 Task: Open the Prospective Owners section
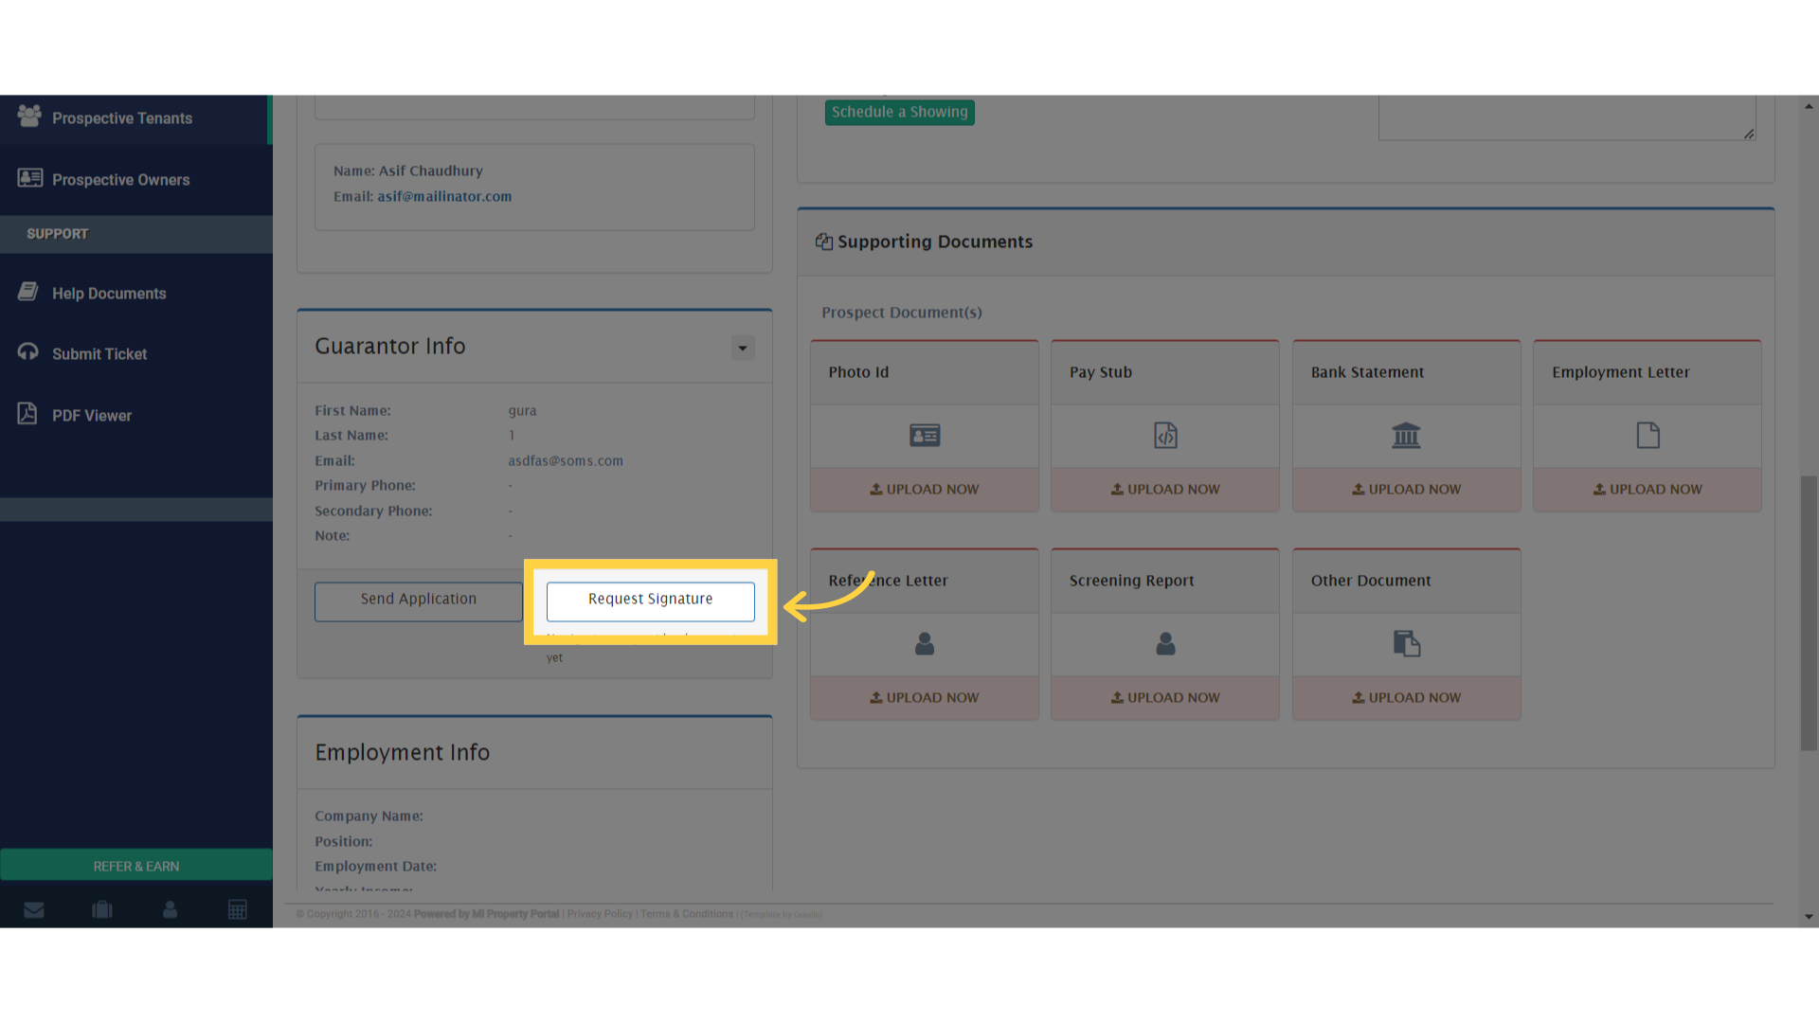point(120,179)
